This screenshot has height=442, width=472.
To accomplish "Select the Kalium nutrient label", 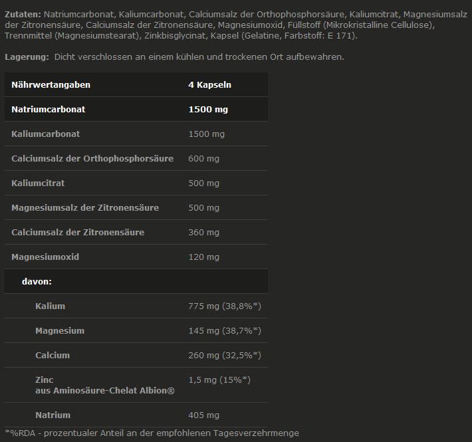I will (50, 306).
